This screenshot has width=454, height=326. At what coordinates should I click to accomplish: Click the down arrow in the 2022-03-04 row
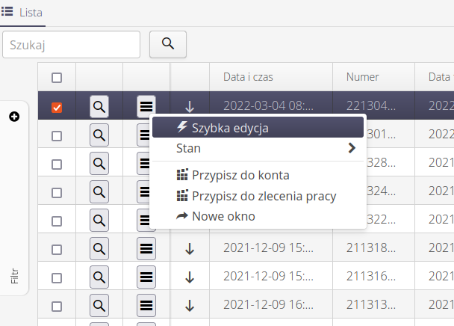point(190,107)
